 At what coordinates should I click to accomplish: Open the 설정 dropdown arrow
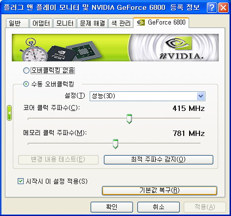pyautogui.click(x=201, y=96)
